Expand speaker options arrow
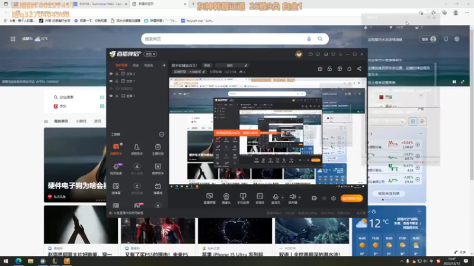474x266 pixels. (300, 197)
